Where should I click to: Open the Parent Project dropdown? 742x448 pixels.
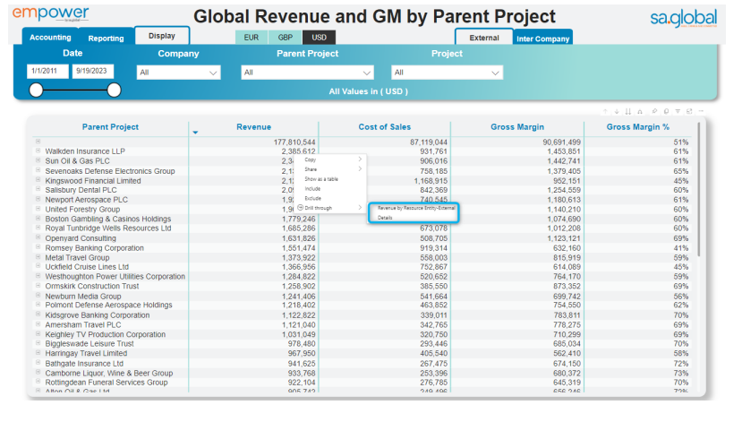point(307,73)
